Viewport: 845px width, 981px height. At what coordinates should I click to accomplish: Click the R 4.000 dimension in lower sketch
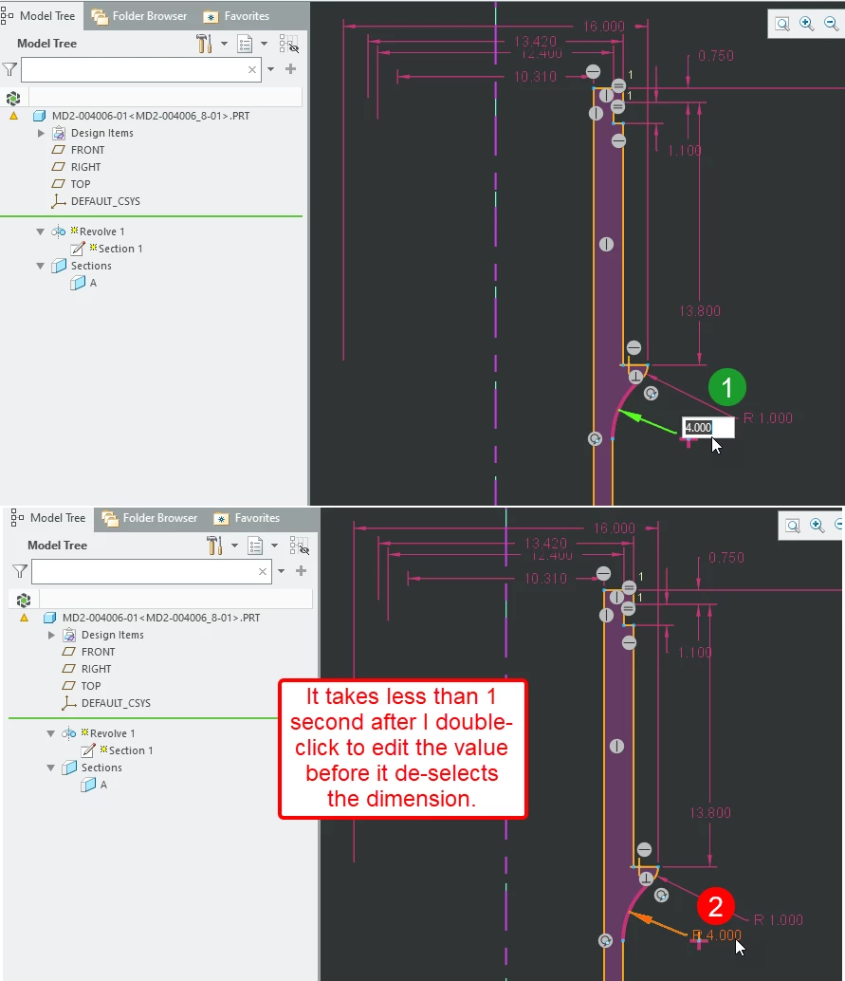coord(717,935)
